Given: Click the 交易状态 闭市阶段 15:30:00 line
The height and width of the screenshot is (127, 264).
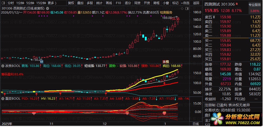Looking at the screenshot, I should coord(227,110).
